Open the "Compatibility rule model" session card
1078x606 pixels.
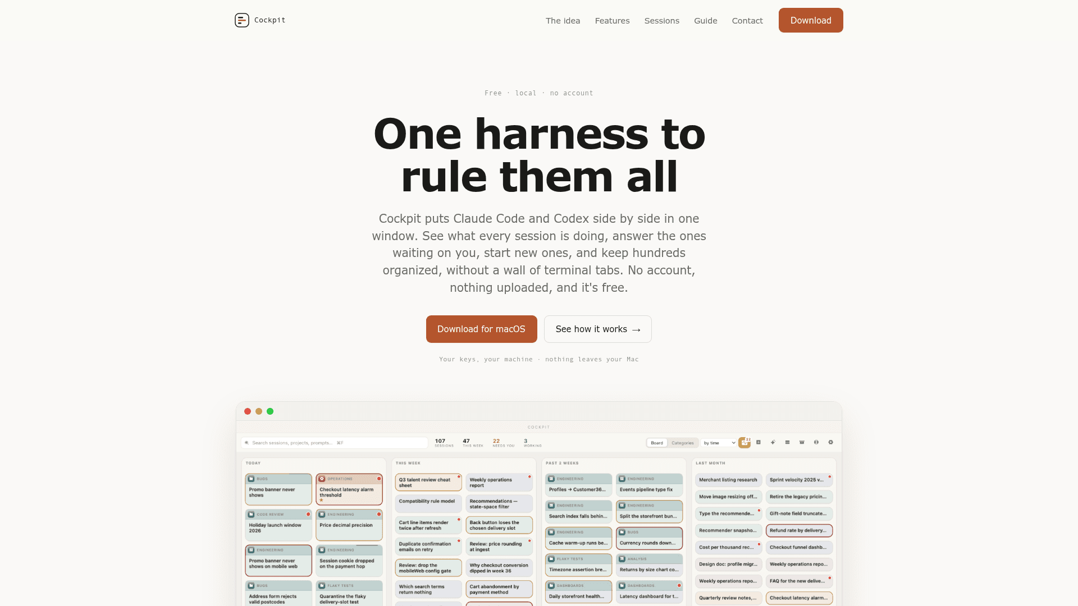click(428, 503)
